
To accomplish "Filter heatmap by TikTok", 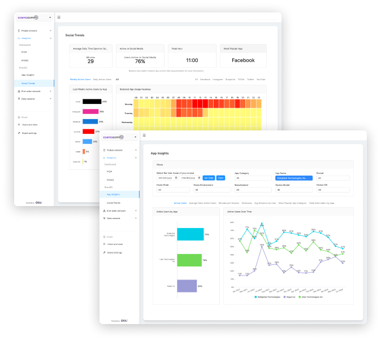I will click(x=241, y=80).
